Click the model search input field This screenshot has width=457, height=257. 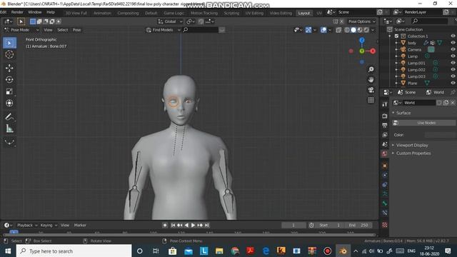point(200,30)
